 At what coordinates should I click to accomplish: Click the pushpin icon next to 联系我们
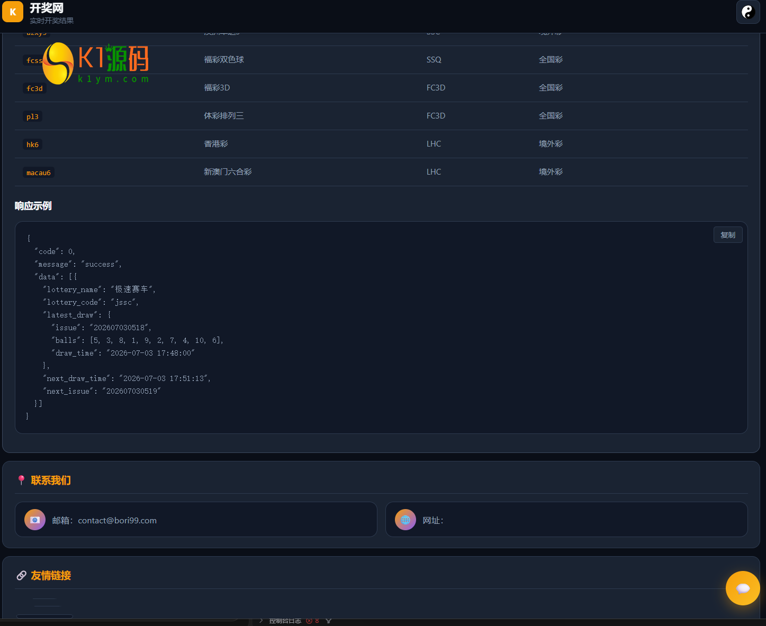click(x=21, y=480)
